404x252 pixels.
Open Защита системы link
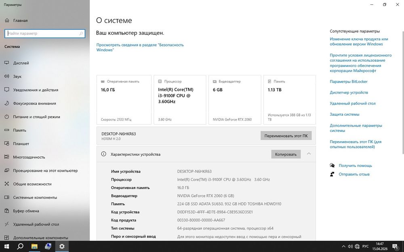click(x=345, y=114)
